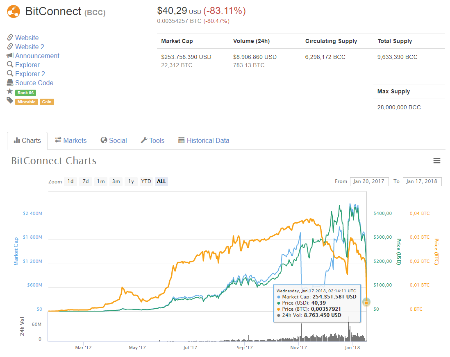Click the chain-link icon beside Website 2
The height and width of the screenshot is (357, 450).
10,46
